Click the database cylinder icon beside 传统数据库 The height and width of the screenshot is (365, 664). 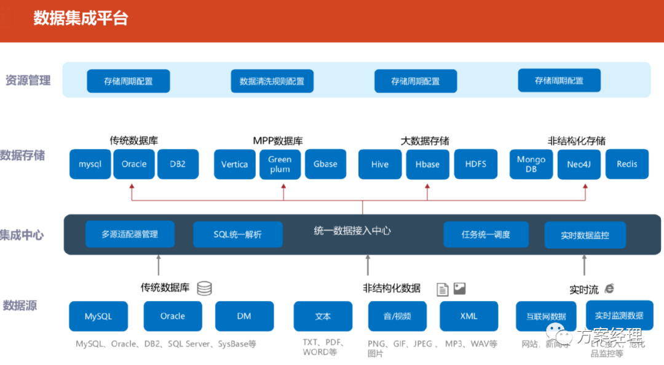tap(204, 288)
